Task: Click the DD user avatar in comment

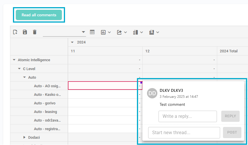Action: [x=152, y=93]
